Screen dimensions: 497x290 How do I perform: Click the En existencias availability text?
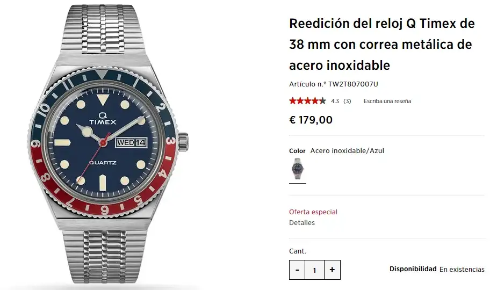coord(462,270)
